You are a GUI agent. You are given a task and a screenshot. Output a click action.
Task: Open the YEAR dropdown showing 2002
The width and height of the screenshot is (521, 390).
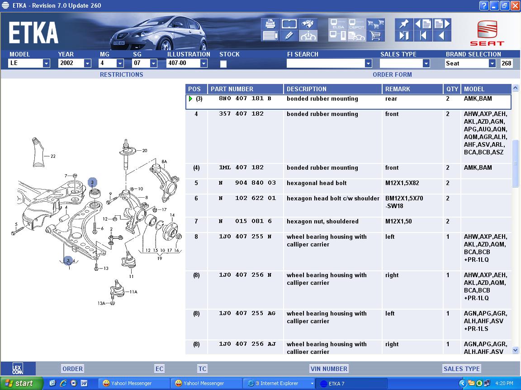point(87,63)
